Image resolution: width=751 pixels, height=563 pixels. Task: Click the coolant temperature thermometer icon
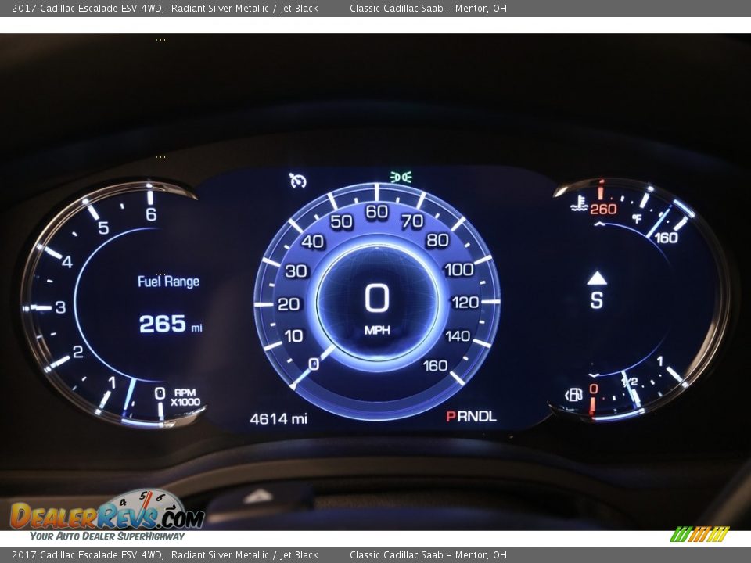pyautogui.click(x=580, y=206)
